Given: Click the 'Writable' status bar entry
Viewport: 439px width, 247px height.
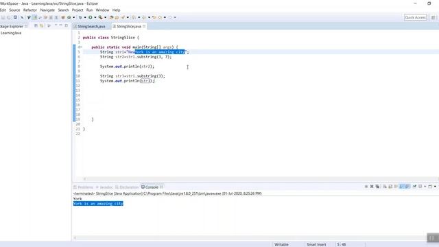Looking at the screenshot, I should (x=281, y=244).
